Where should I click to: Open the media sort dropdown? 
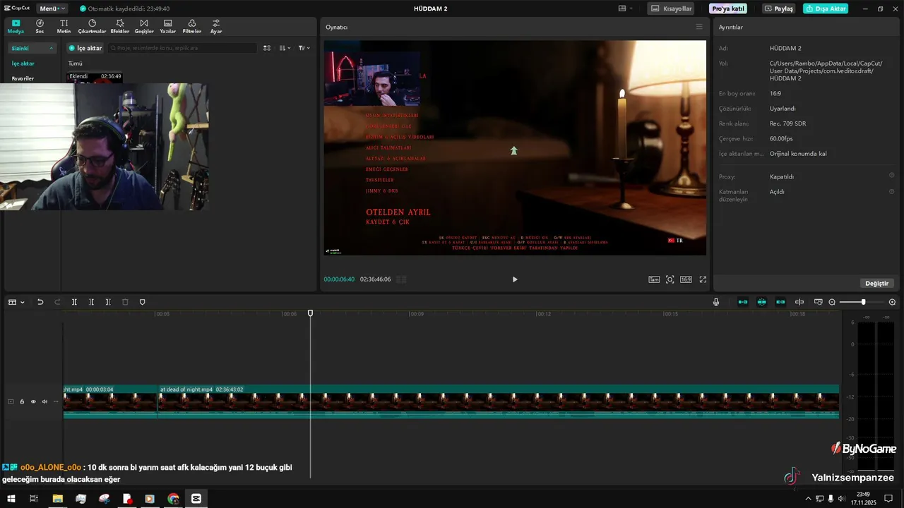click(x=285, y=48)
